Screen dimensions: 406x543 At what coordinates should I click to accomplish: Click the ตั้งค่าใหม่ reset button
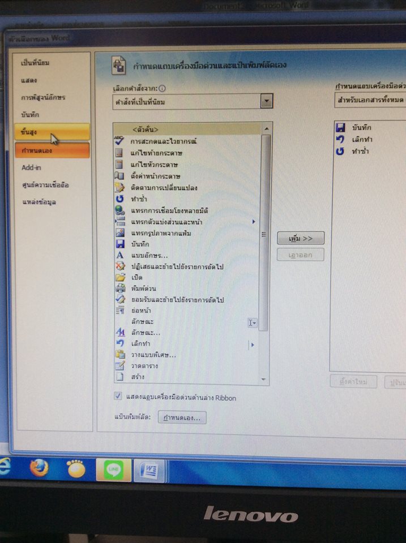[353, 382]
